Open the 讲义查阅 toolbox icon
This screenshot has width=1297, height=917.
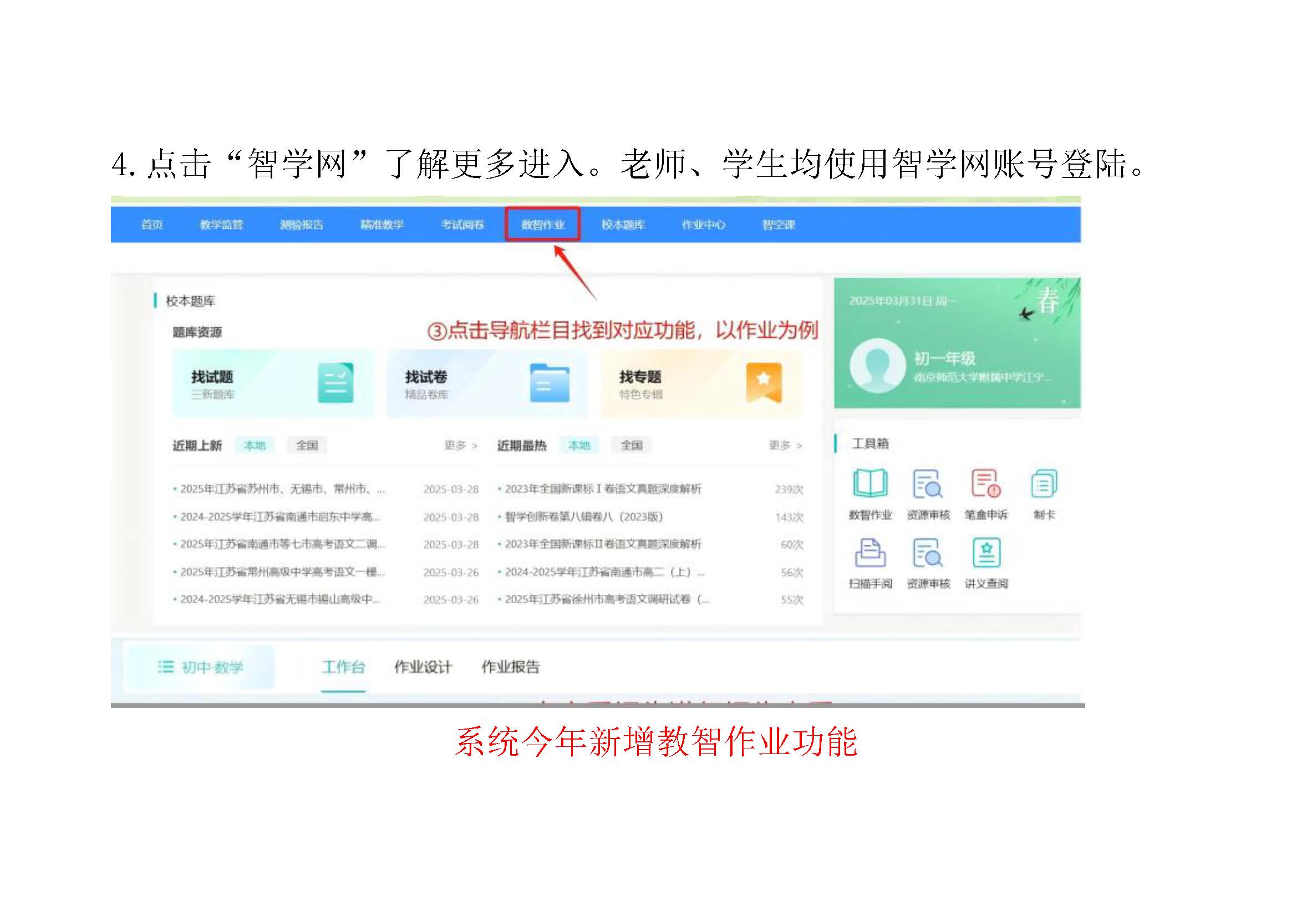click(986, 553)
